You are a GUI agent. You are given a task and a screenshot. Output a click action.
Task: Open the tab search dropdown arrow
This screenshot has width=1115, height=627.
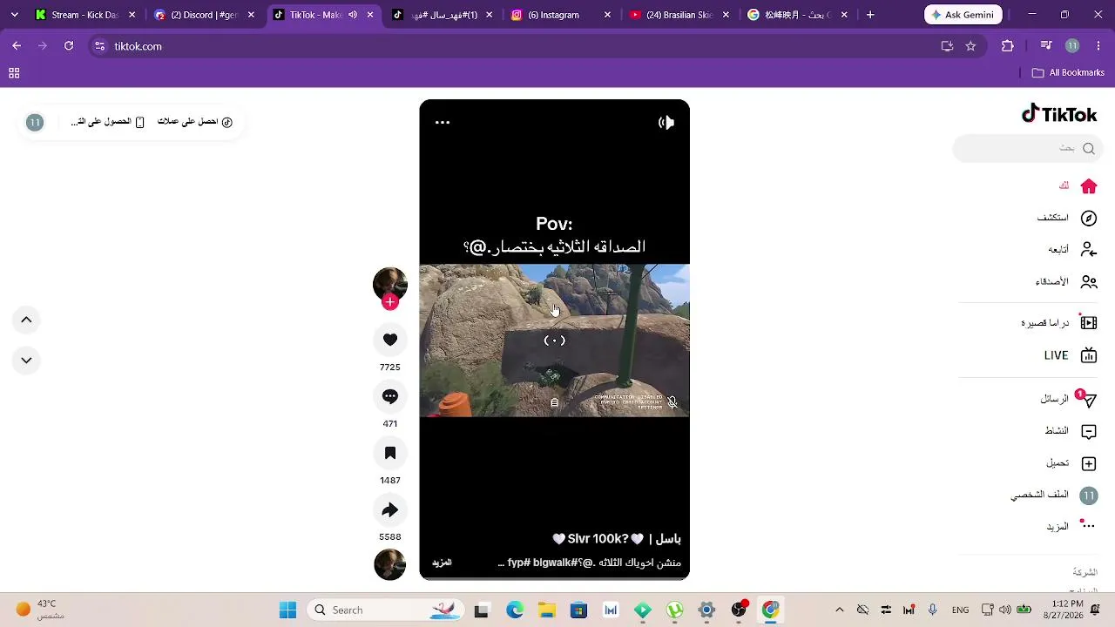click(14, 15)
